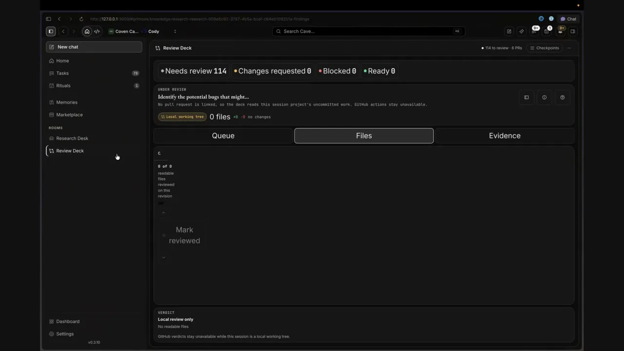
Task: Open the help question icon in Under Review card
Action: point(563,97)
